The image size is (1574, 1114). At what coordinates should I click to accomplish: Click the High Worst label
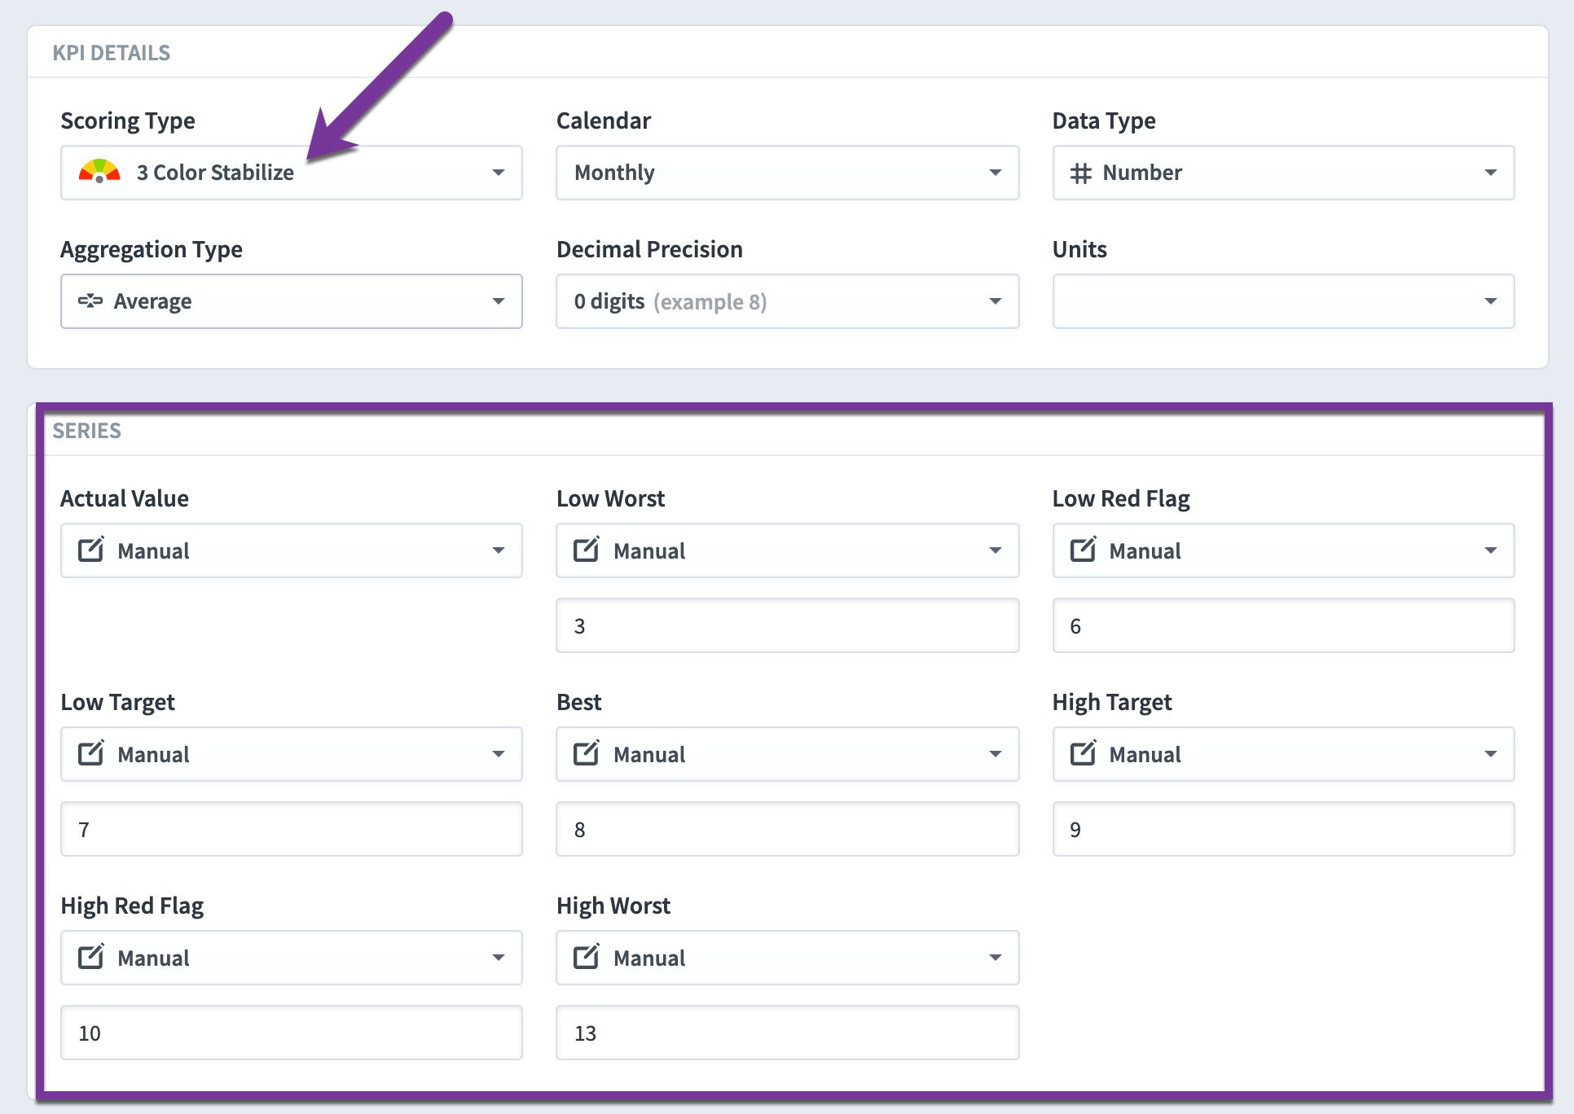coord(613,906)
